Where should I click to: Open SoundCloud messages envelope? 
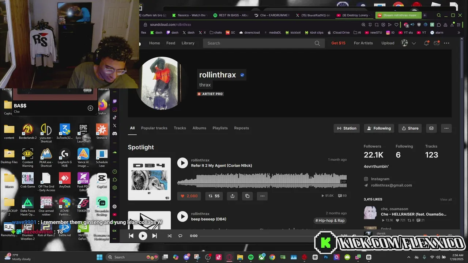[x=437, y=43]
